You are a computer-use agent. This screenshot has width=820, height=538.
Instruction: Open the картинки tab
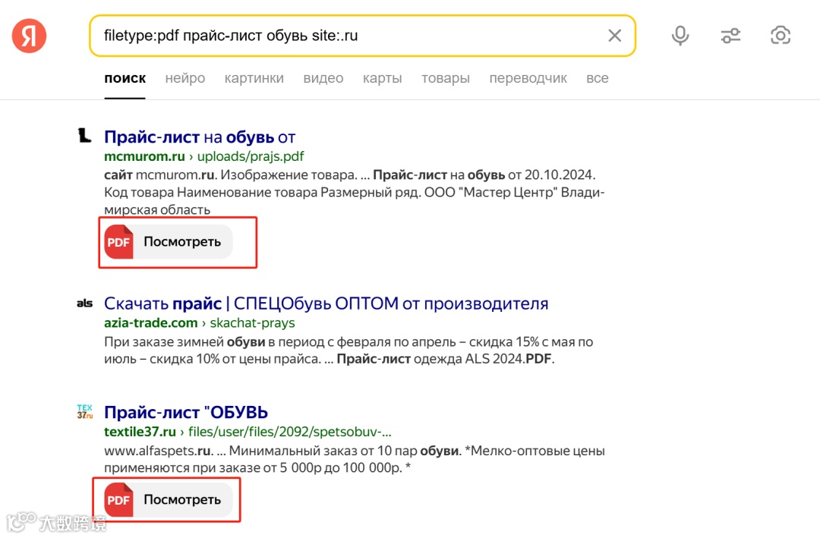[254, 78]
